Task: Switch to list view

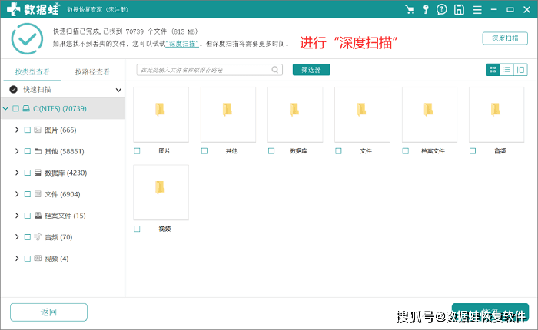Action: [506, 70]
